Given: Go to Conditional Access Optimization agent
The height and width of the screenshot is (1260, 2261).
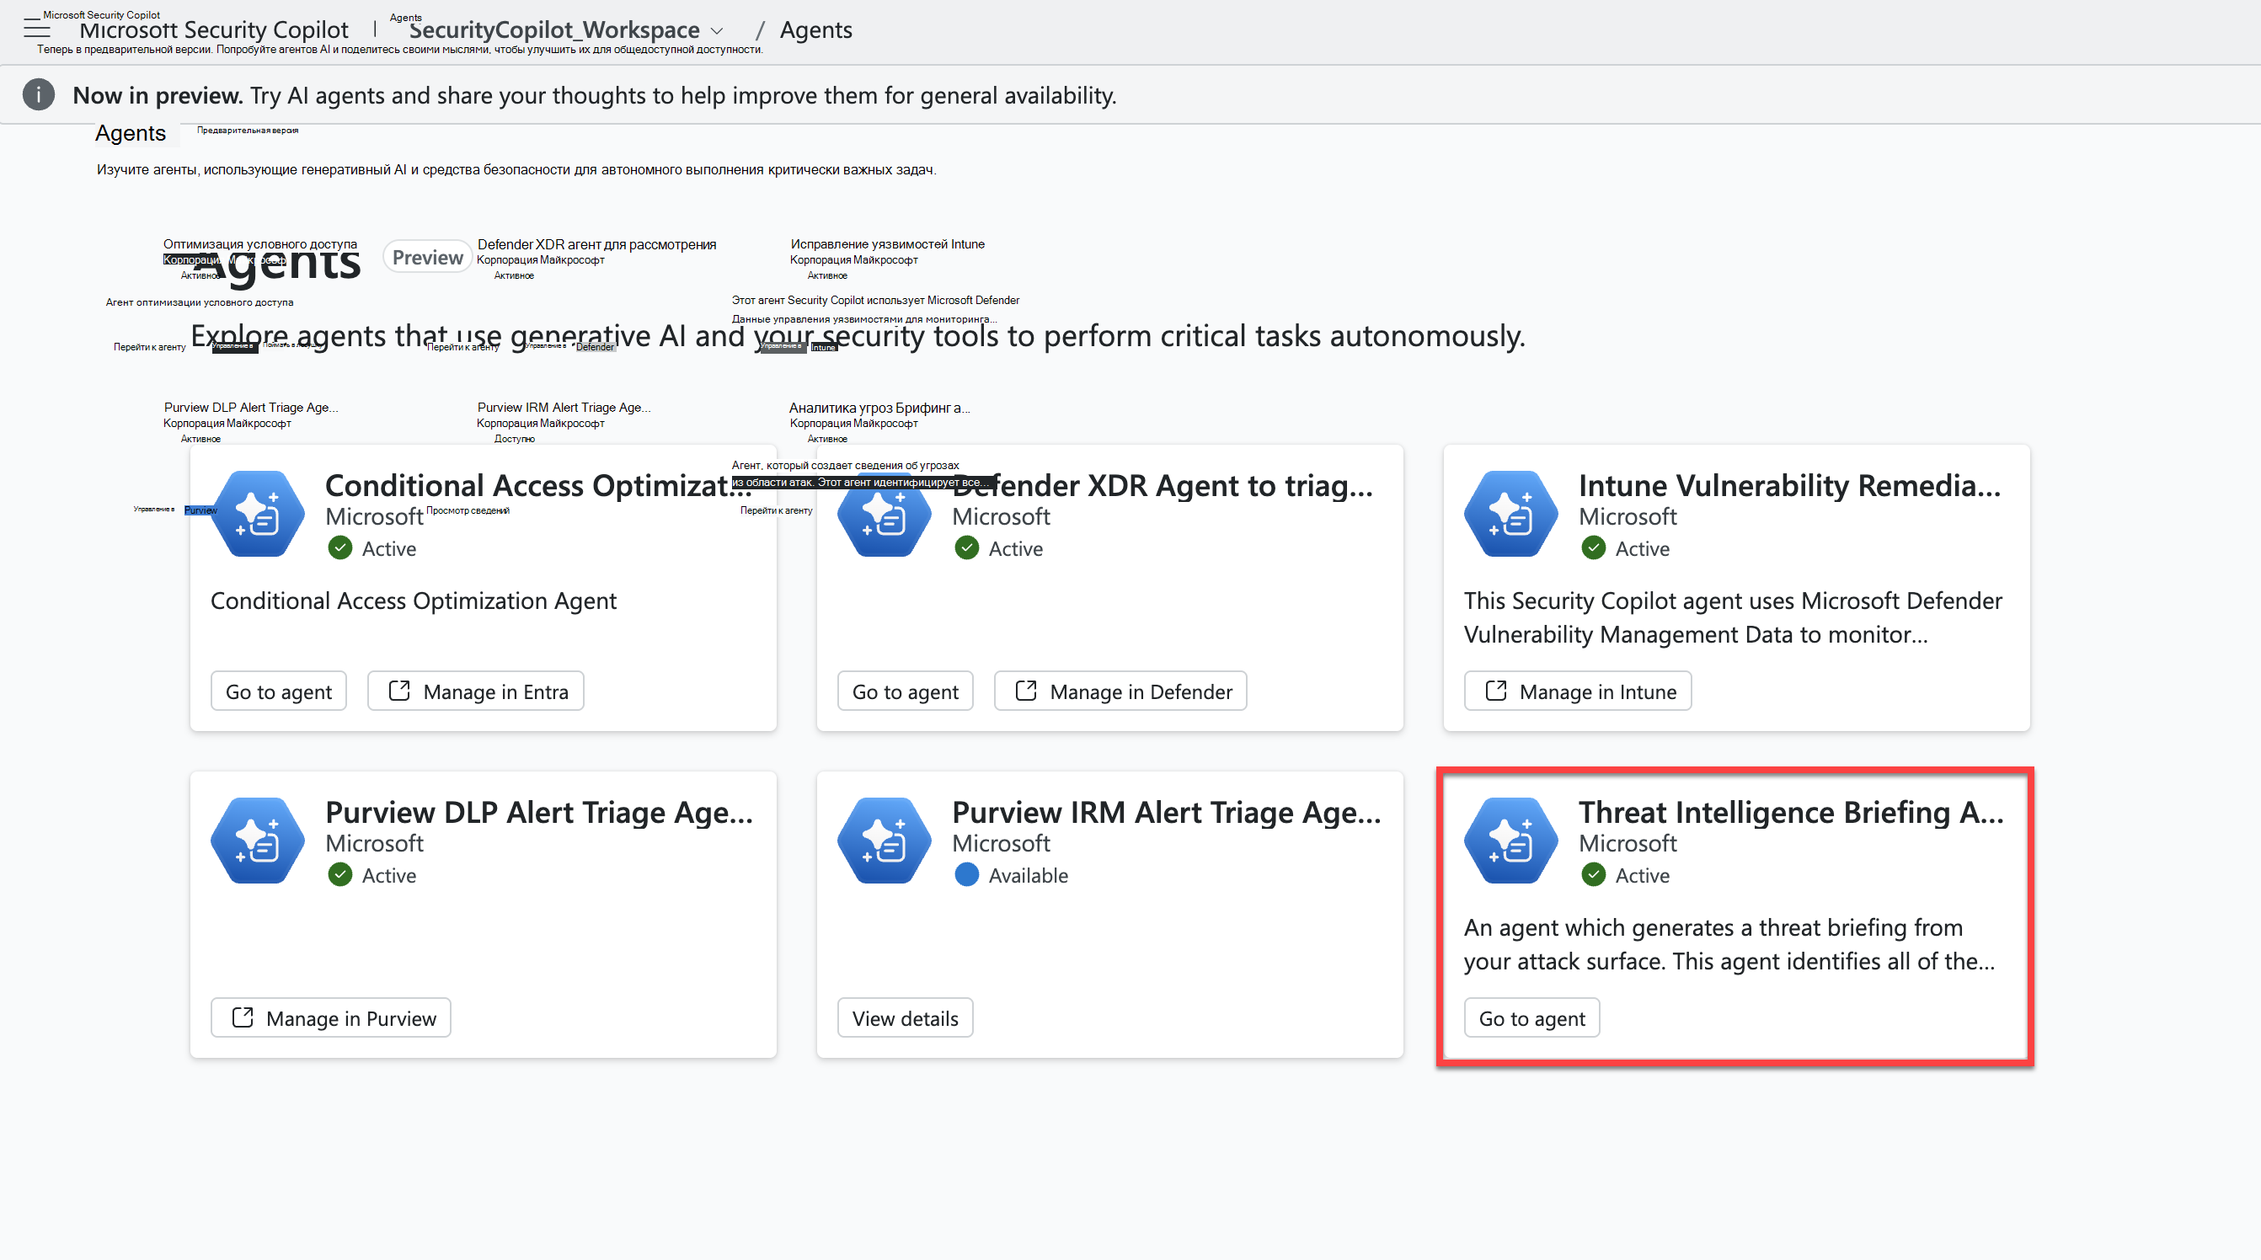Looking at the screenshot, I should pos(278,691).
